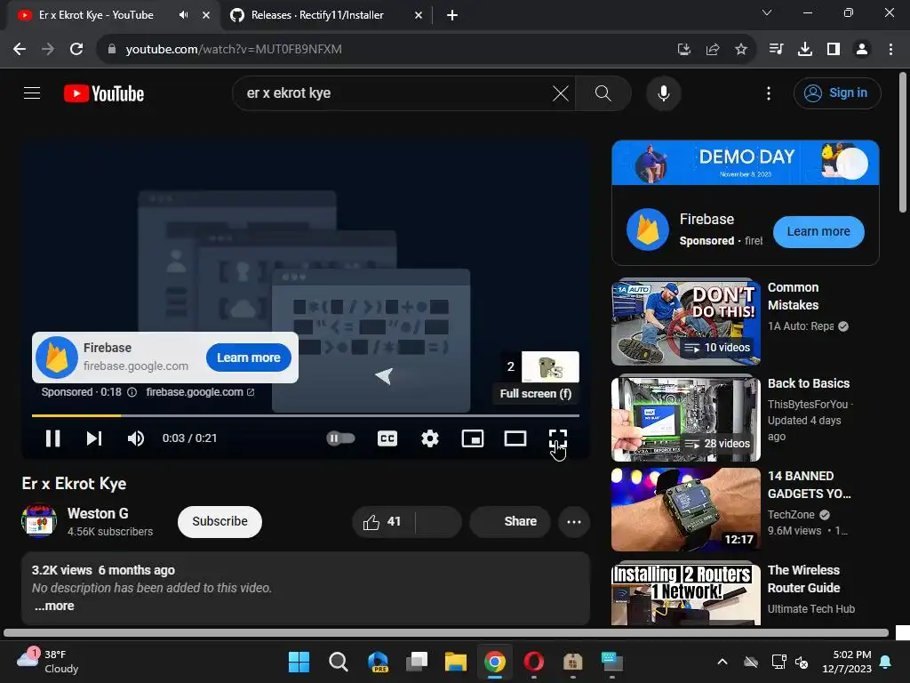Screen dimensions: 910x683
Task: Open The Wireless Router Guide title
Action: [x=803, y=579]
